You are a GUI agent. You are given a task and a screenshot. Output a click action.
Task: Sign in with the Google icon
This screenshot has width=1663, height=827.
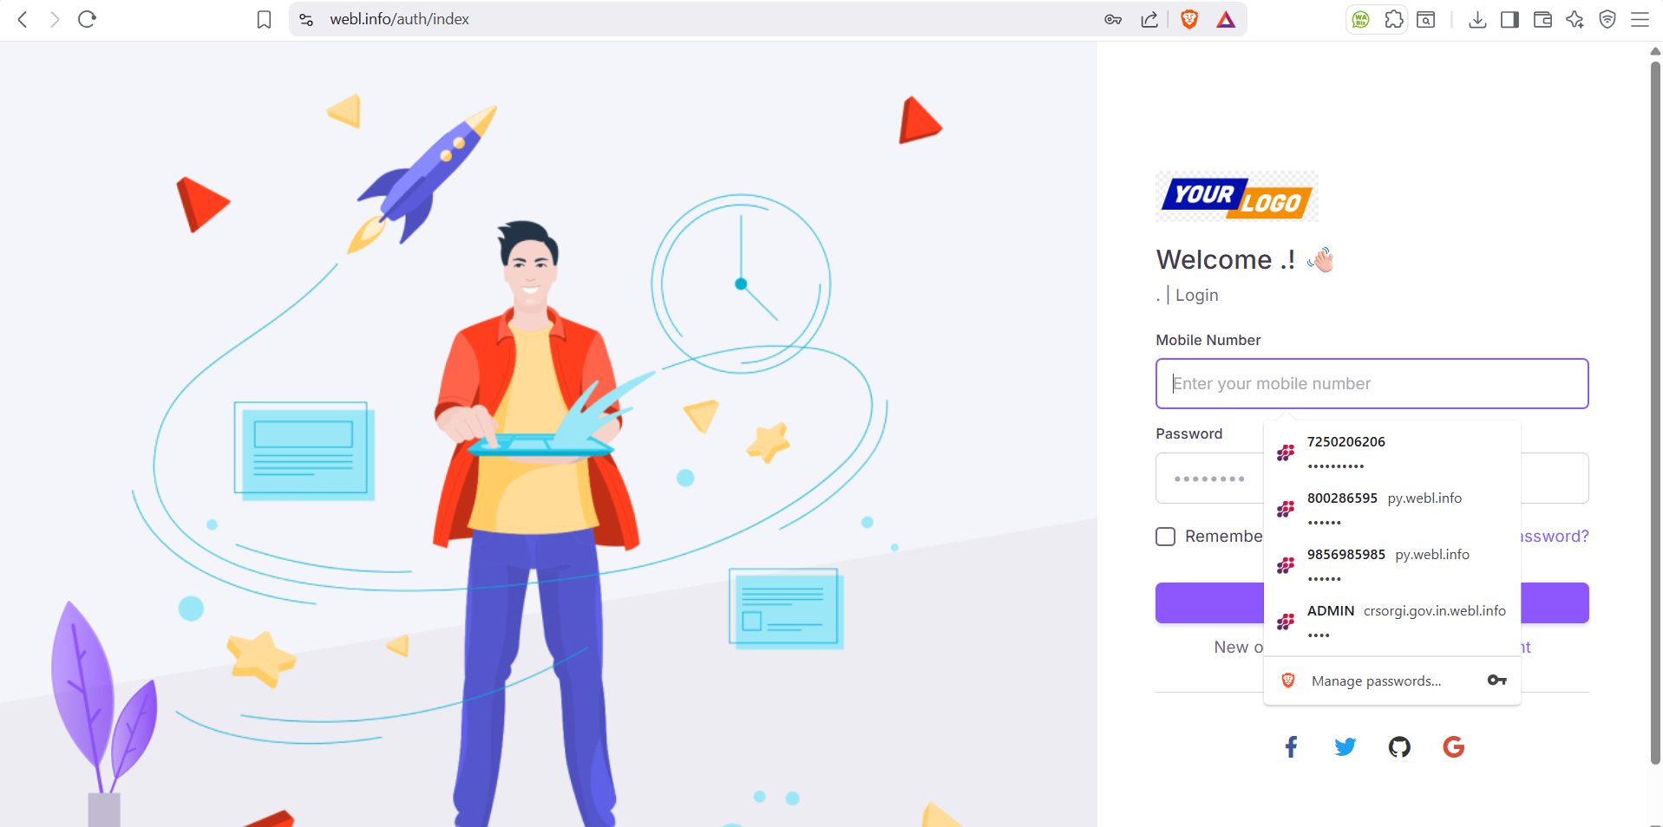1453,746
